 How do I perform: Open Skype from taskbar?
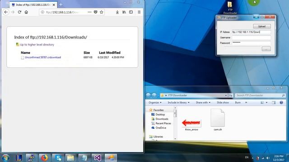click(x=58, y=158)
